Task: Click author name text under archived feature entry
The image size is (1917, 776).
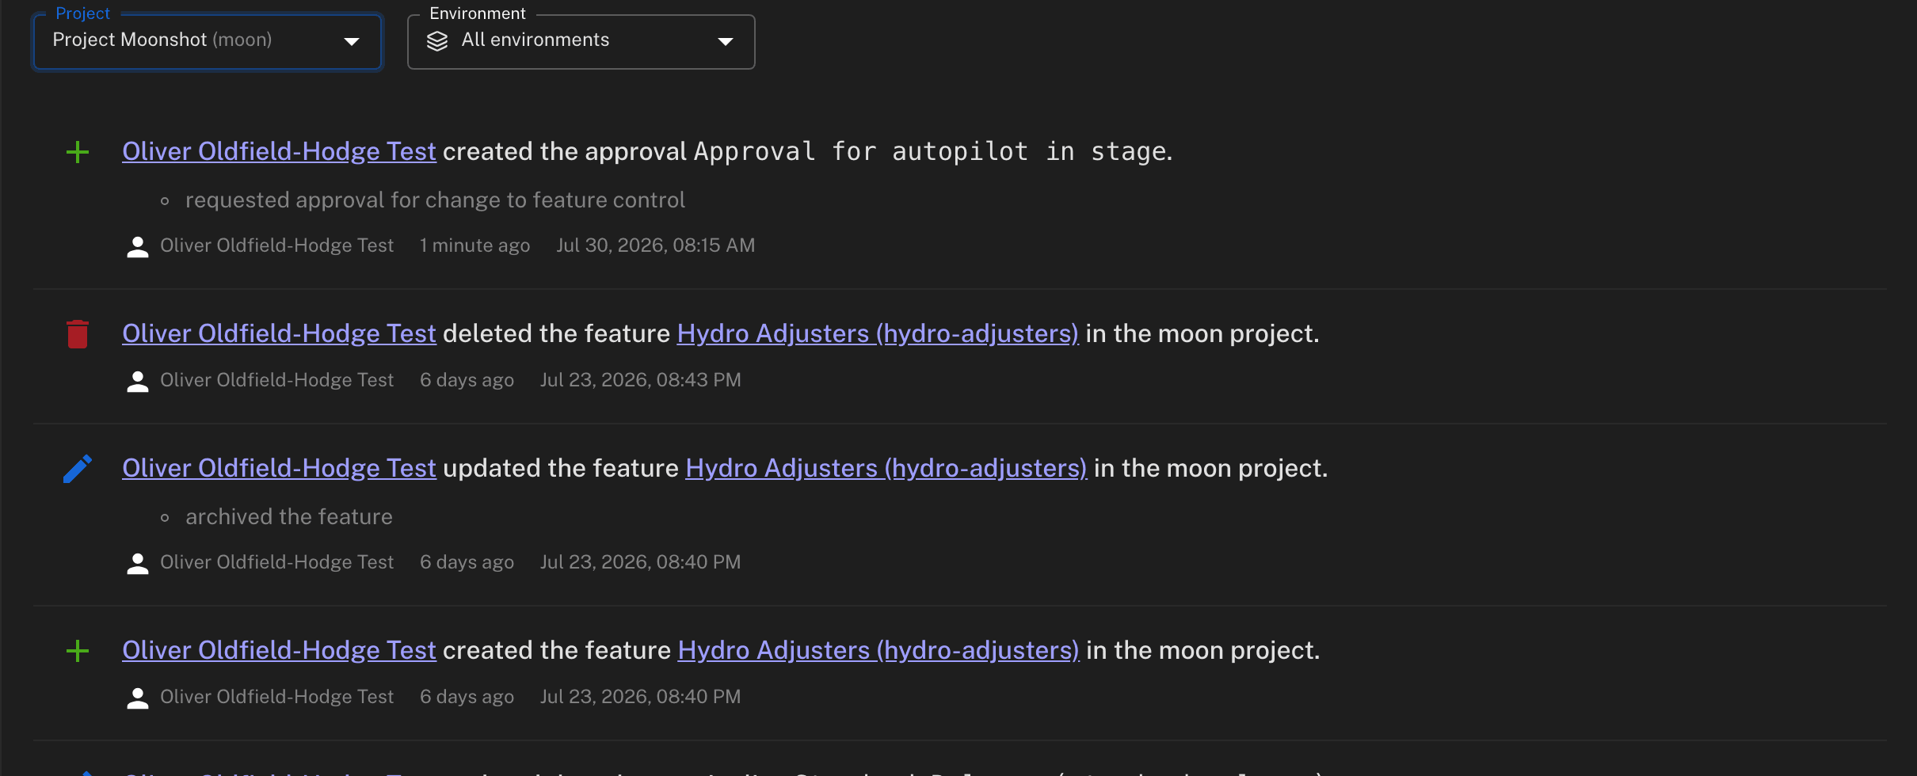Action: (276, 562)
